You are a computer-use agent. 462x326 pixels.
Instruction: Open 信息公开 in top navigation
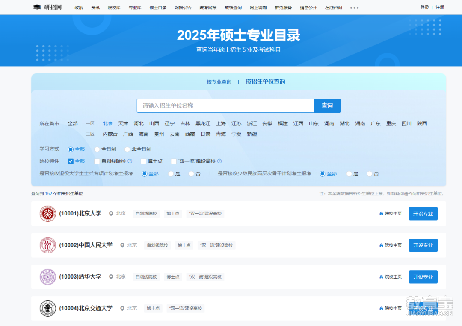(308, 8)
